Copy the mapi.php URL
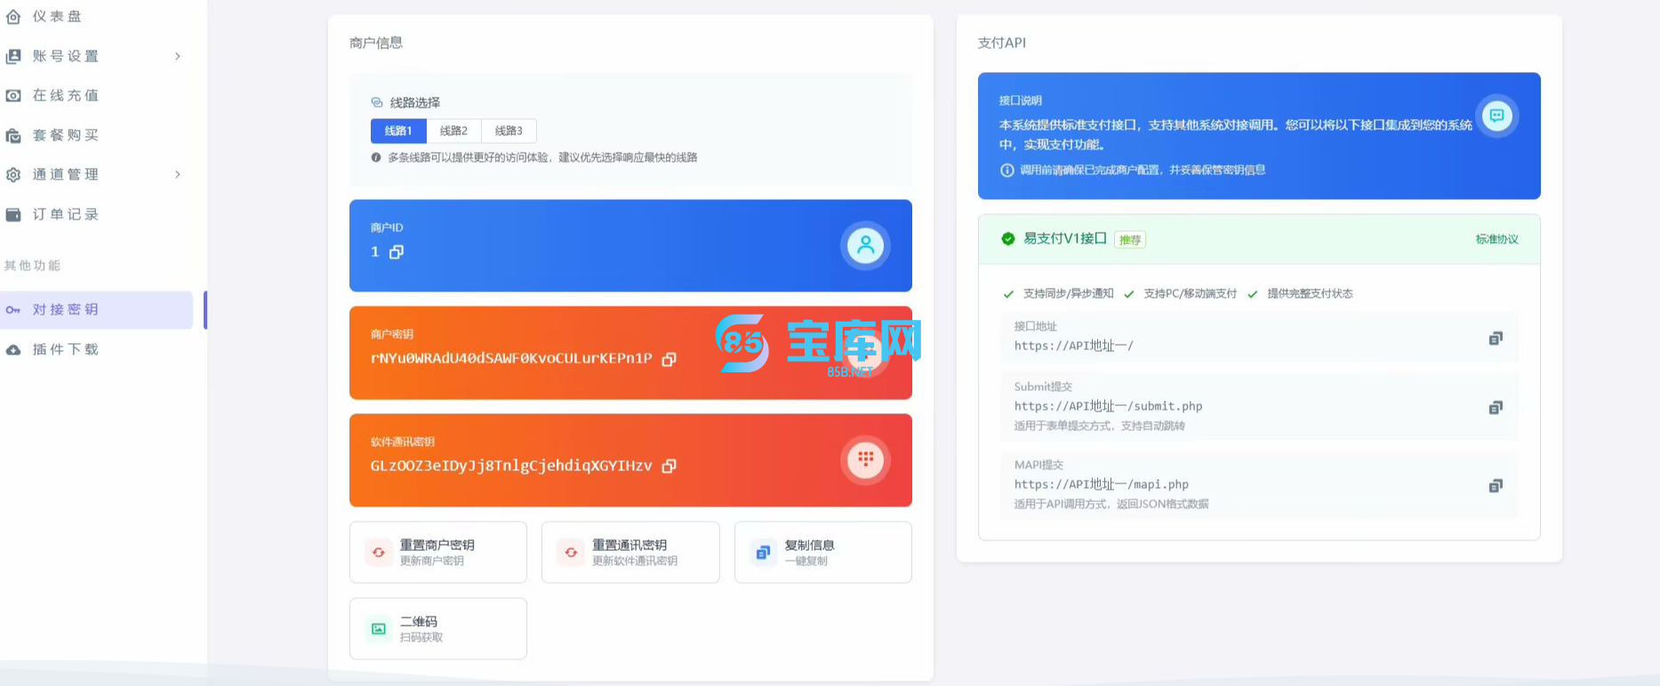The image size is (1660, 686). [x=1496, y=486]
